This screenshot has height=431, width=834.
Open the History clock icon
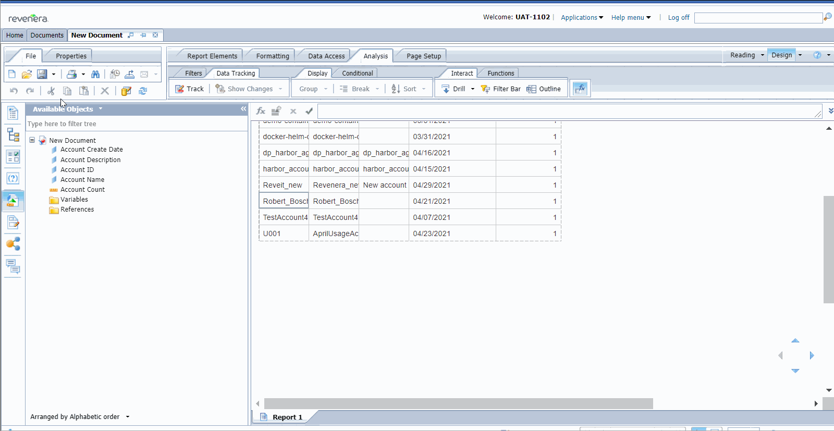115,74
